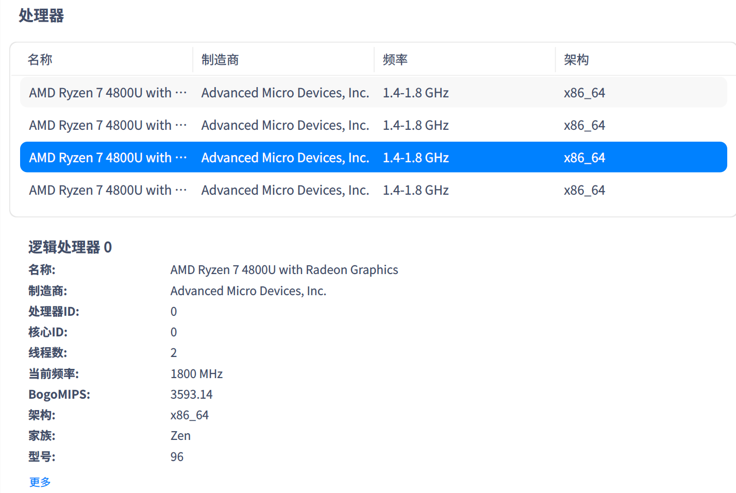Select the Zen family value
The width and height of the screenshot is (736, 493).
point(180,436)
